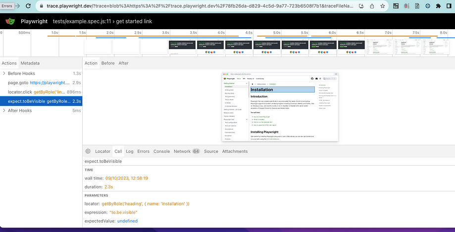The width and height of the screenshot is (455, 232).
Task: Expand the Before Hooks chevron
Action: click(x=4, y=73)
